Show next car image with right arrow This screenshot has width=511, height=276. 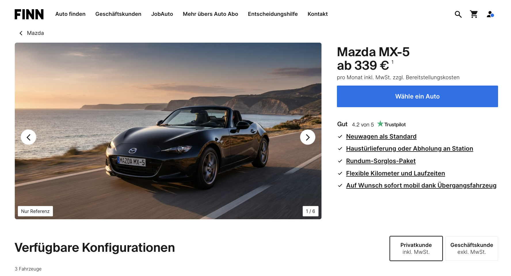click(x=308, y=137)
